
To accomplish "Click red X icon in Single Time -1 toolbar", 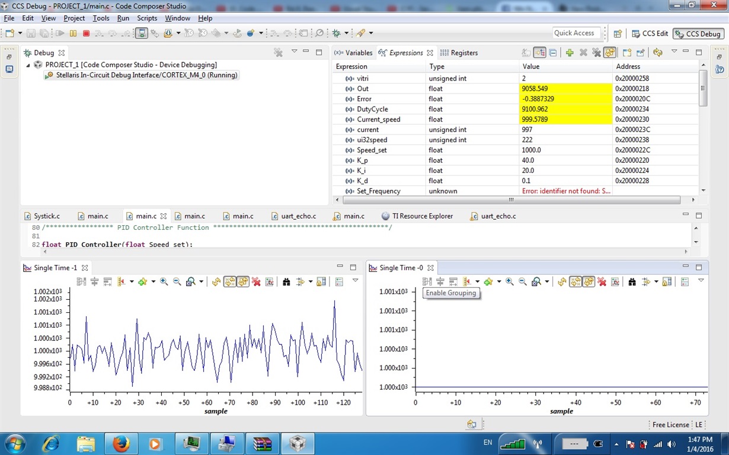I will point(256,282).
